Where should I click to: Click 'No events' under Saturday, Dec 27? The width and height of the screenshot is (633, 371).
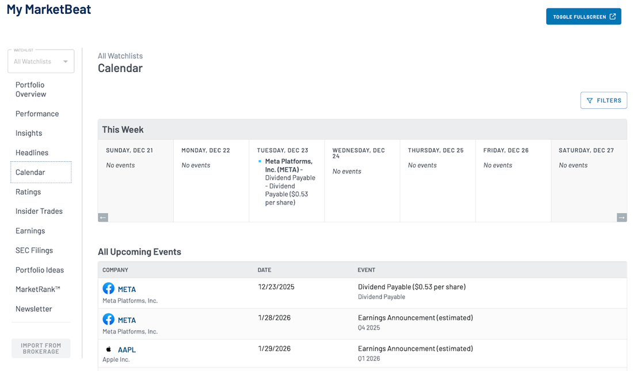[573, 165]
